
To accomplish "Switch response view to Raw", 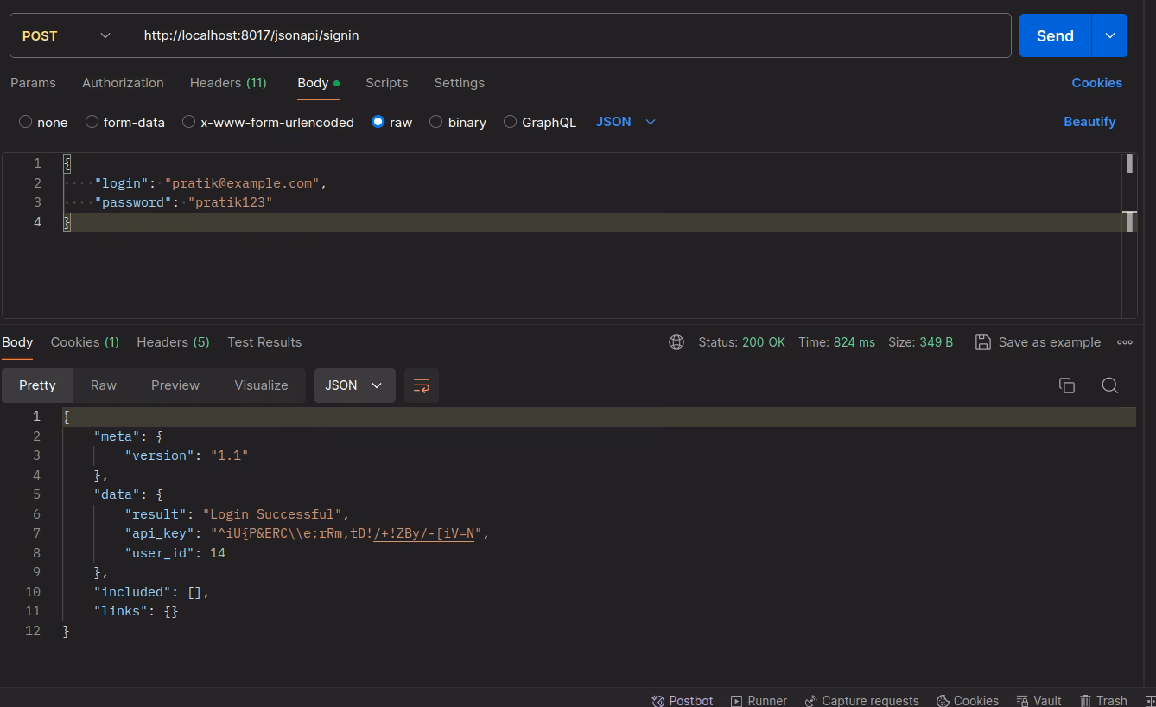I will [104, 385].
